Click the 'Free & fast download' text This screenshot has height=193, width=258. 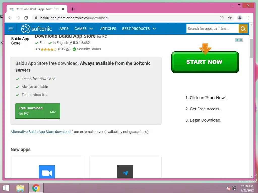(38, 79)
